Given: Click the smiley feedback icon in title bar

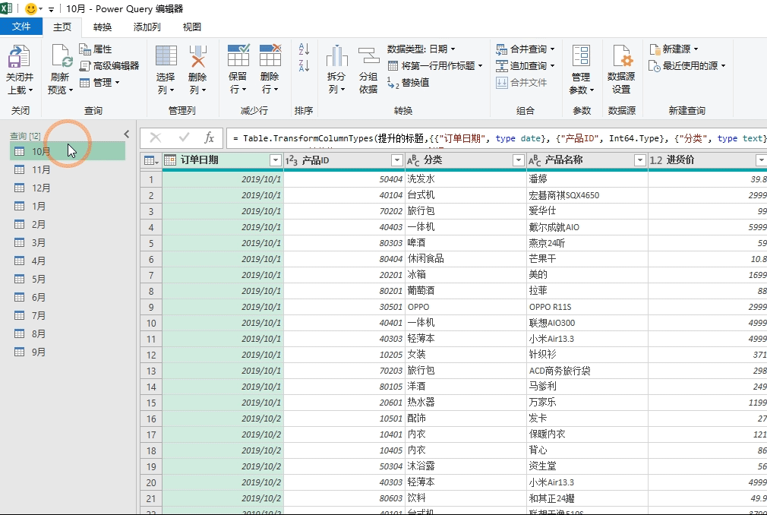Looking at the screenshot, I should (x=31, y=9).
